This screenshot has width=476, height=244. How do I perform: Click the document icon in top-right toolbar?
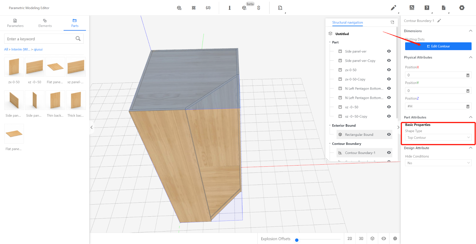tap(443, 8)
